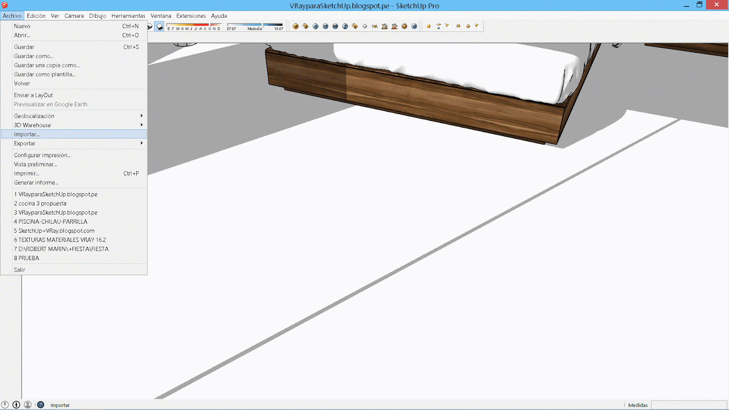Launch V-Ray RT interactive render

(326, 26)
